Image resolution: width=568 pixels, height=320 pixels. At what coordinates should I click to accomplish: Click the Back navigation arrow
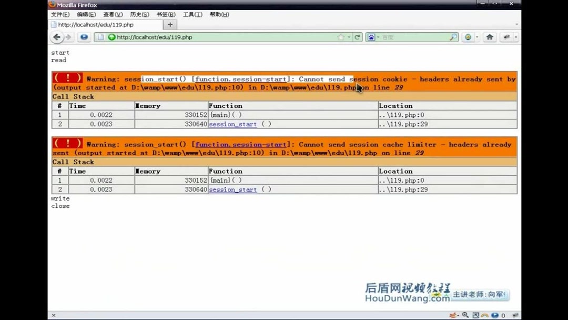tap(57, 37)
